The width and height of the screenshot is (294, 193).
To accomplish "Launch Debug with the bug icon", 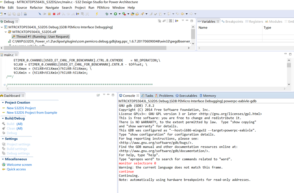I will point(107,14).
